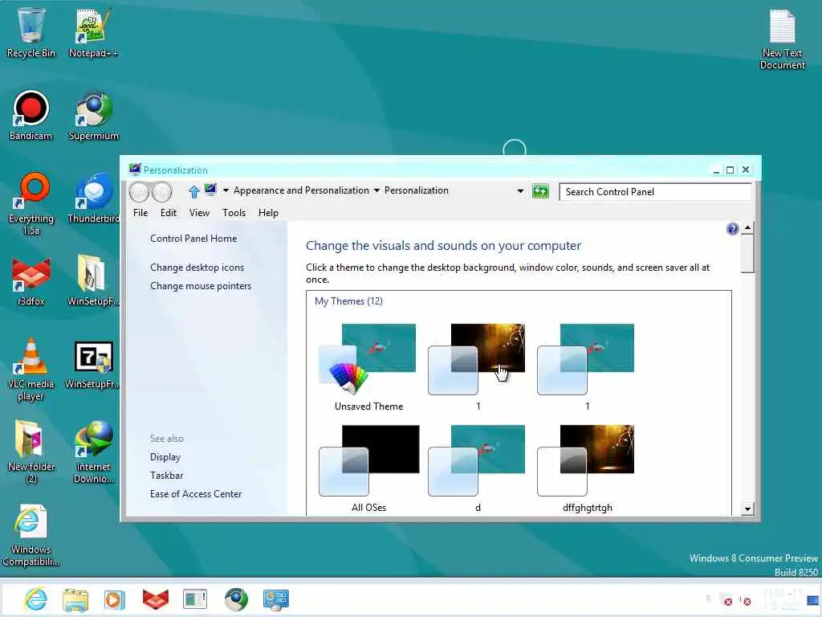The height and width of the screenshot is (617, 822).
Task: Go to Control Panel Home
Action: (x=193, y=238)
